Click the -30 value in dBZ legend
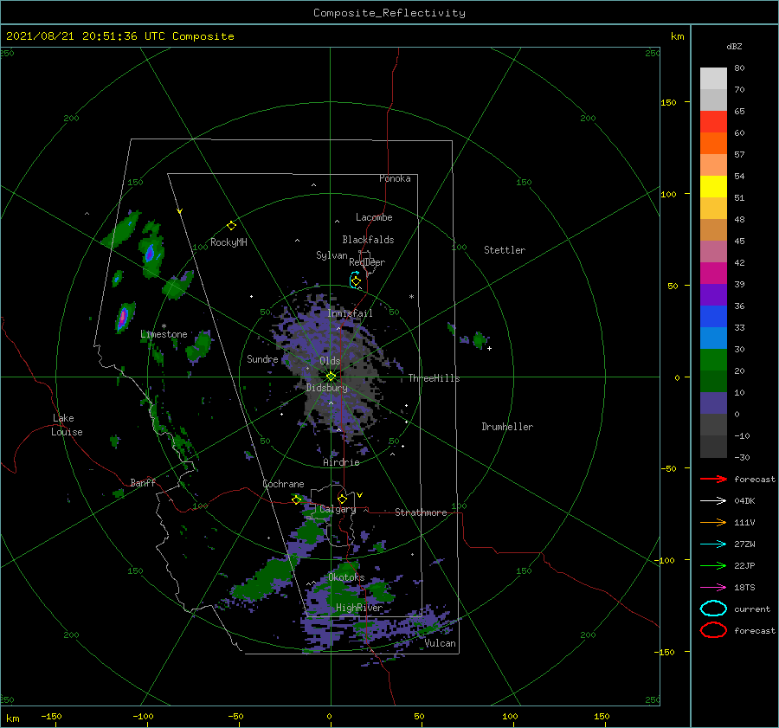 pyautogui.click(x=742, y=457)
